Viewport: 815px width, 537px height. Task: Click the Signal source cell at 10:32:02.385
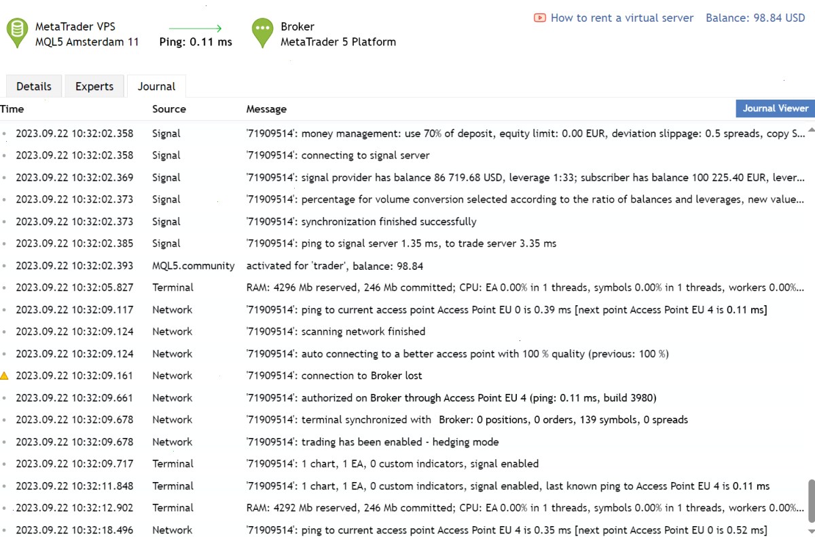tap(166, 243)
